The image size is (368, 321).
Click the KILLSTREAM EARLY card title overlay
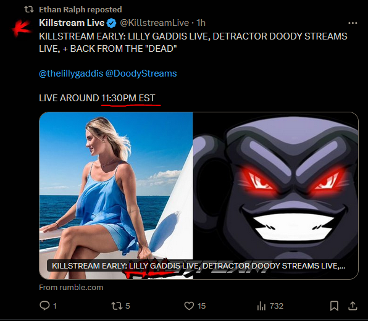tap(198, 265)
